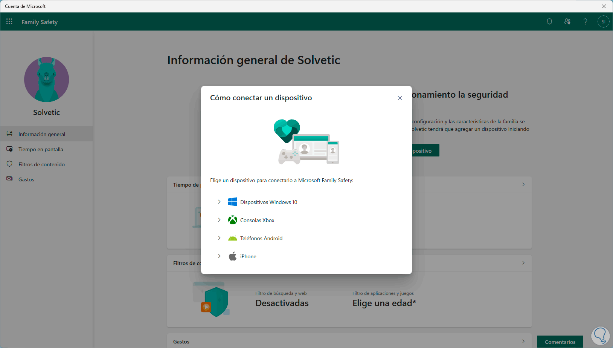Select Información general in the sidebar
The width and height of the screenshot is (613, 348).
point(46,134)
